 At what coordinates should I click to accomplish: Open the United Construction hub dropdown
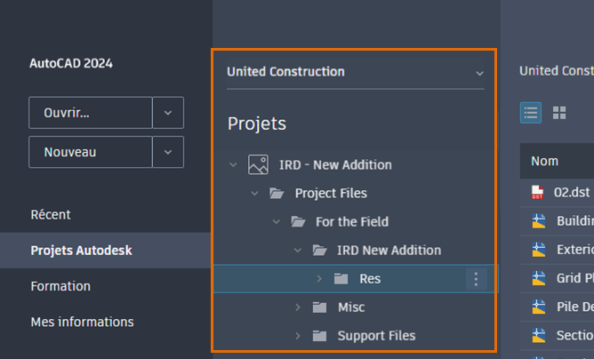click(x=479, y=73)
